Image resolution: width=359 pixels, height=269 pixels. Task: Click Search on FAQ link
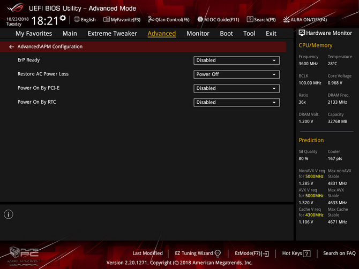pyautogui.click(x=339, y=253)
